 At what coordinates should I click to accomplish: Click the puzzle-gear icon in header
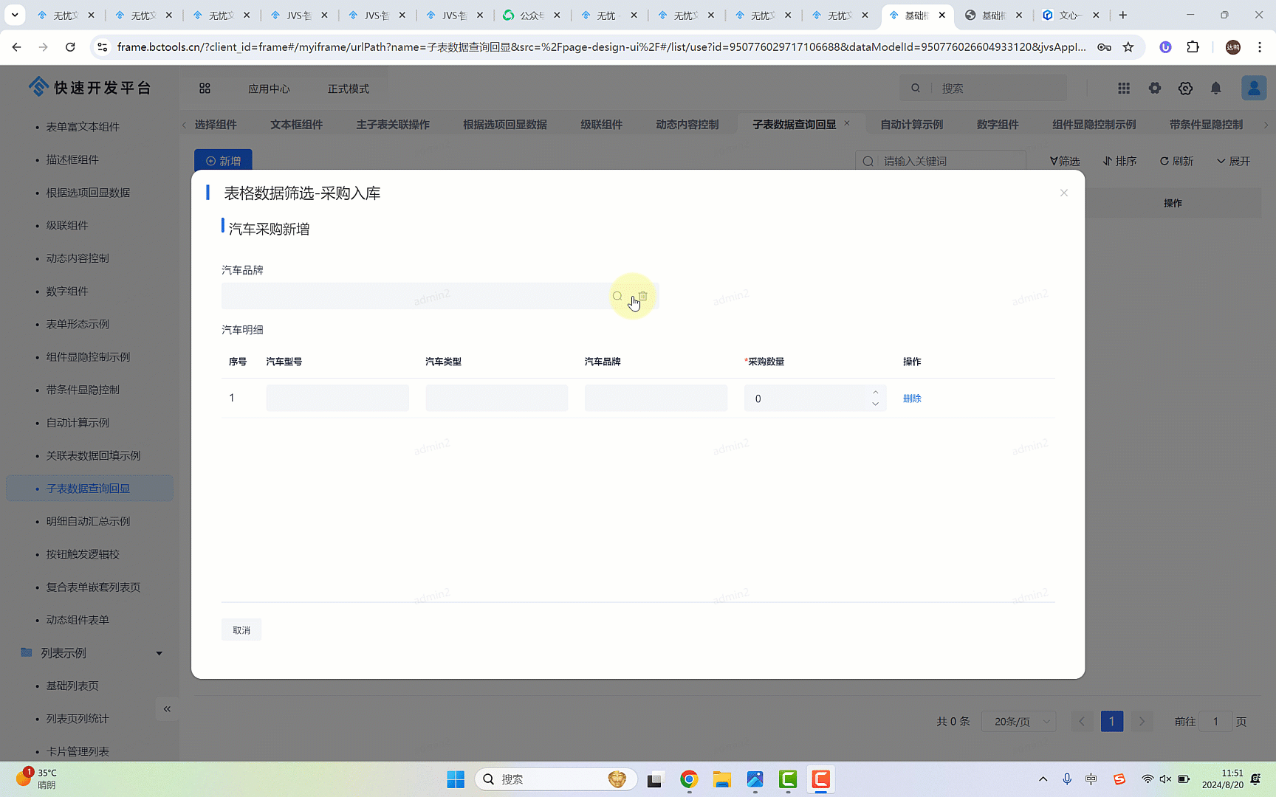coord(1155,89)
